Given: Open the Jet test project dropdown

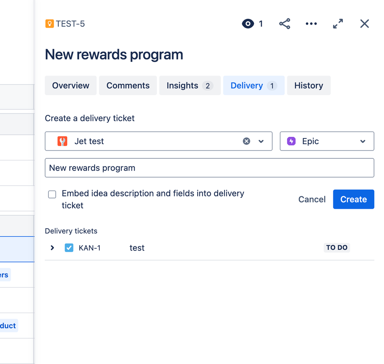Looking at the screenshot, I should 261,141.
